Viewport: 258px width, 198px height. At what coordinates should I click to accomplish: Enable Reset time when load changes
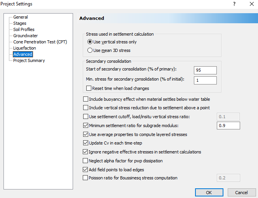tap(89, 88)
